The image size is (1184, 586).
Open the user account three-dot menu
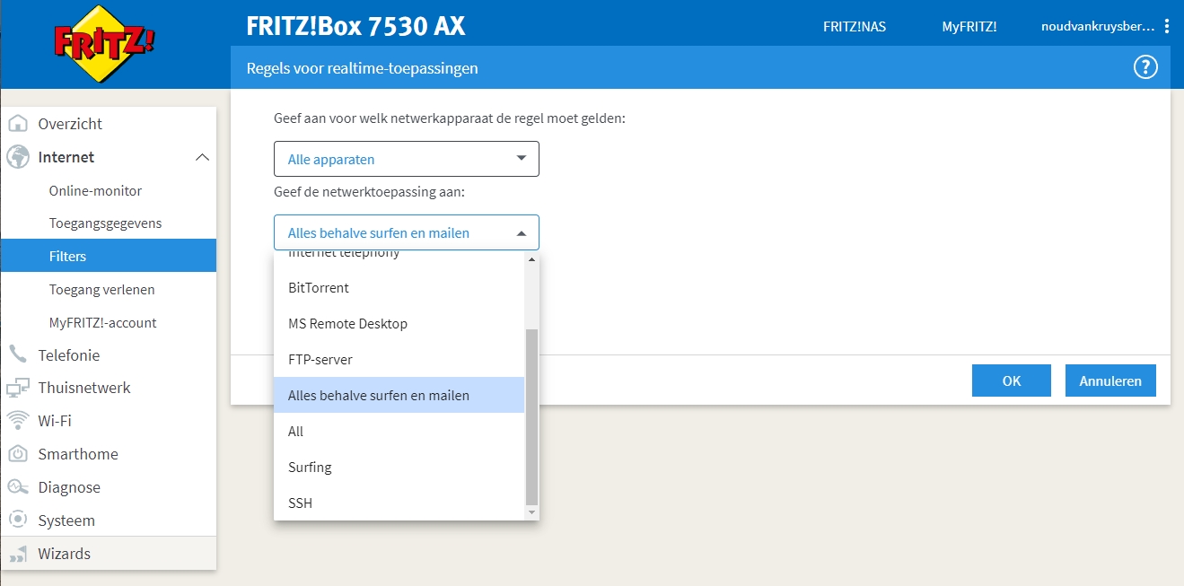pos(1166,26)
